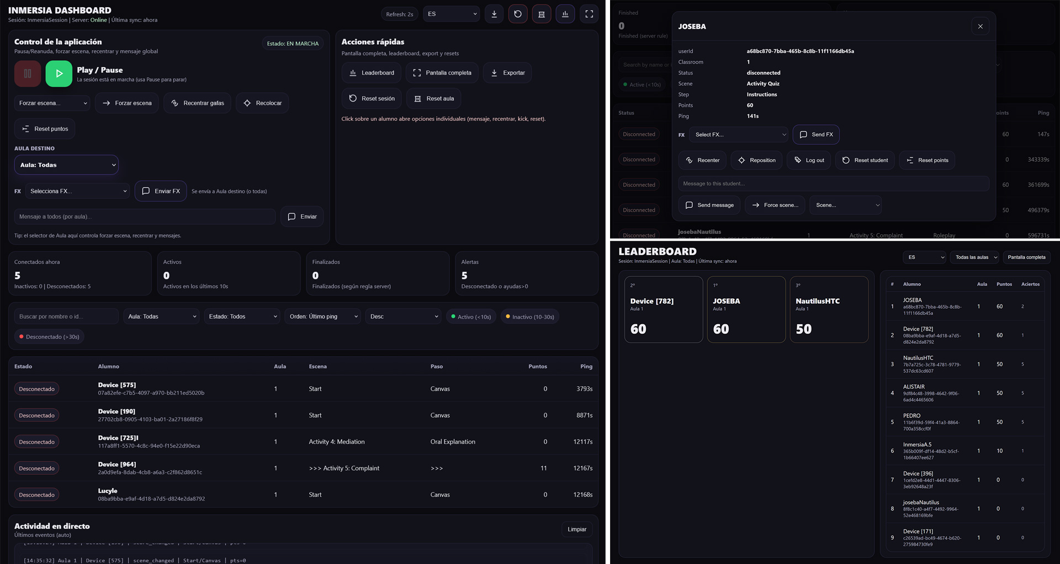Focus the Mensaje a todos input field
The height and width of the screenshot is (564, 1060).
[145, 217]
